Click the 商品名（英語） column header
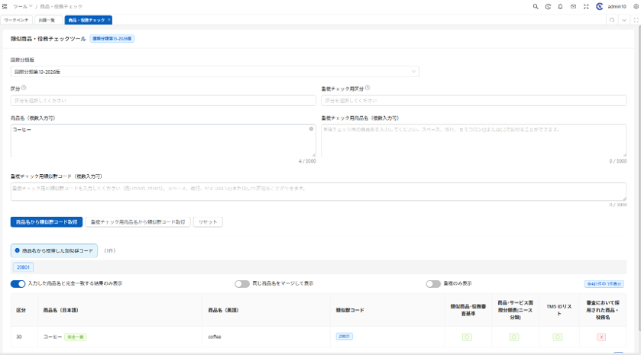The image size is (641, 355). point(266,310)
